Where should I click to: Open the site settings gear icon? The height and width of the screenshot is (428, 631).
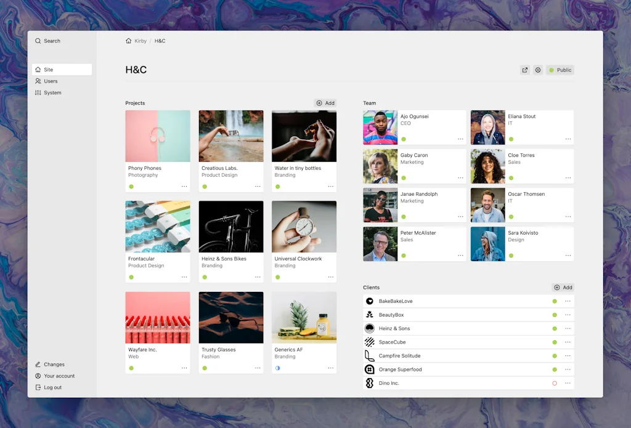538,70
